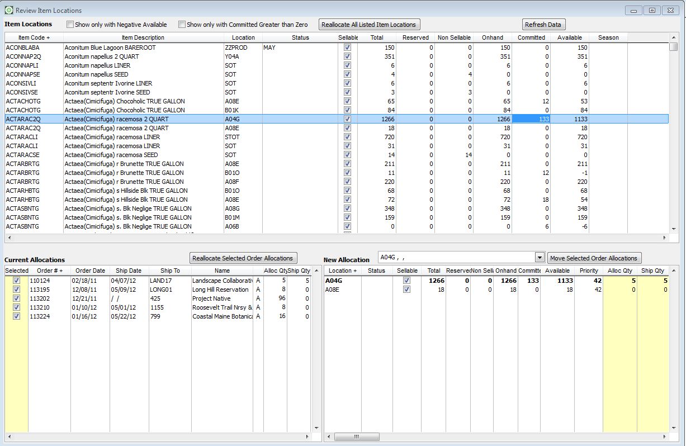Click the Refresh Data button

543,25
